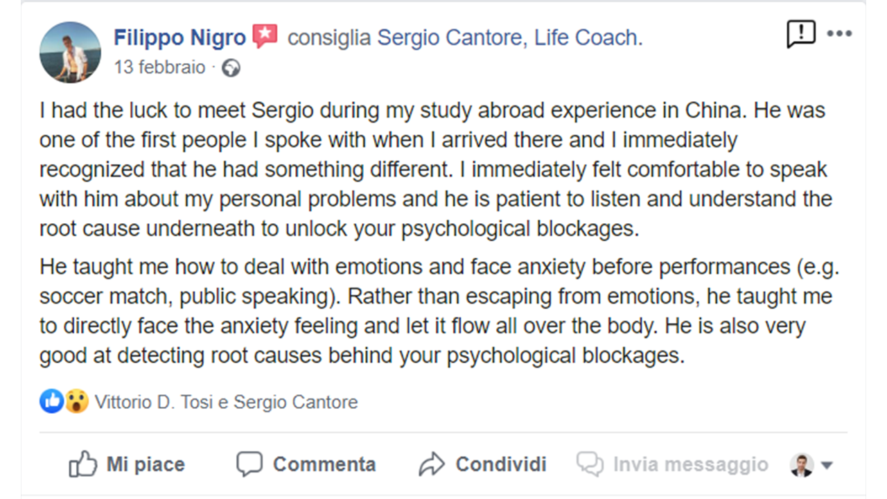Click the Messenger icon next to Invia messaggio
This screenshot has height=499, width=887.
pyautogui.click(x=589, y=464)
